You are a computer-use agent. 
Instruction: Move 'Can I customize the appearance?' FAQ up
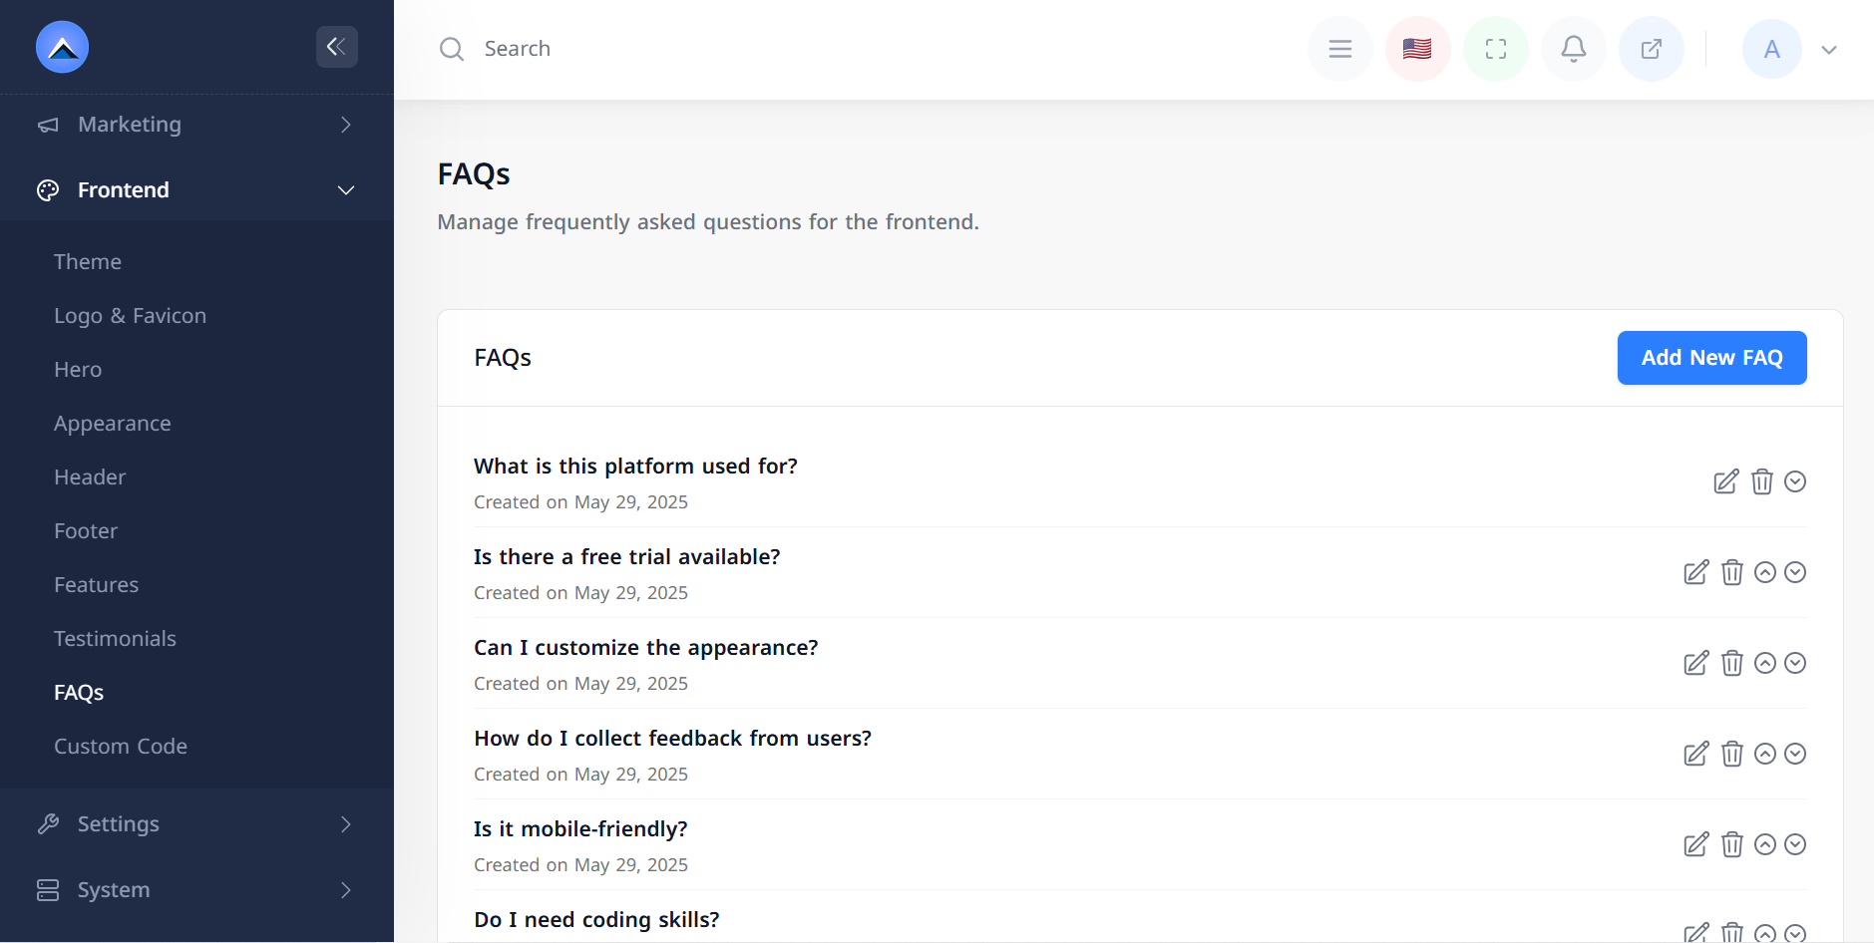coord(1764,664)
